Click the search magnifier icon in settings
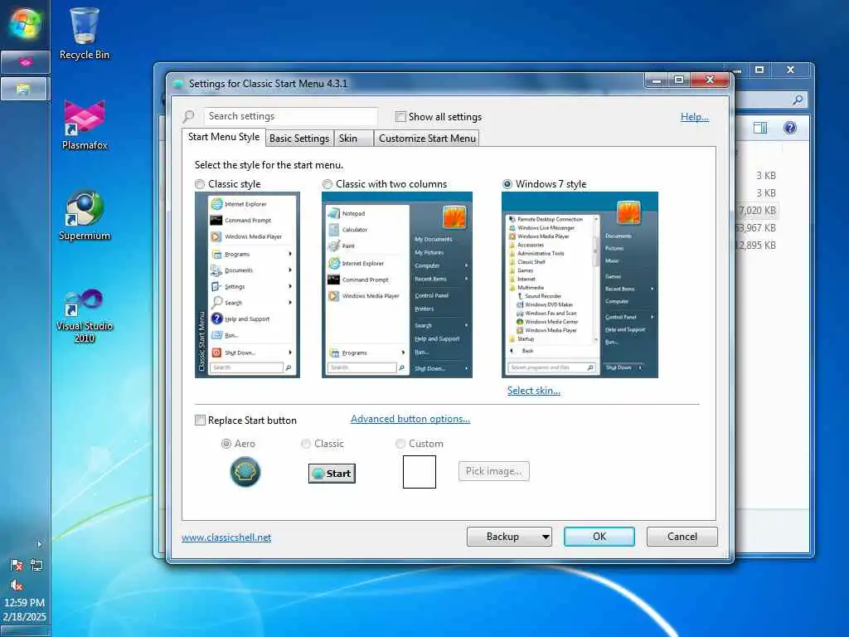The image size is (849, 637). pos(188,116)
